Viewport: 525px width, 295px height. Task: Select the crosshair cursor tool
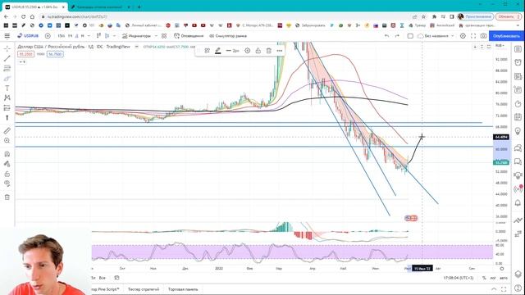click(7, 49)
